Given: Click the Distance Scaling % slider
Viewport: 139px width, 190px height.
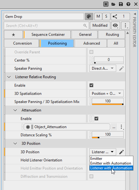Looking at the screenshot, I should 108,135.
